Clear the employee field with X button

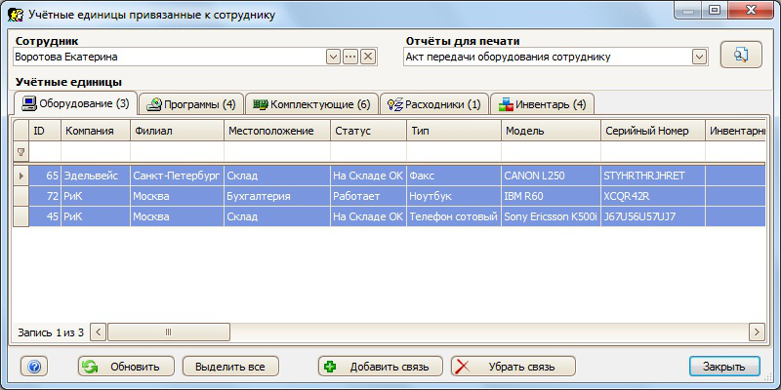click(x=368, y=57)
